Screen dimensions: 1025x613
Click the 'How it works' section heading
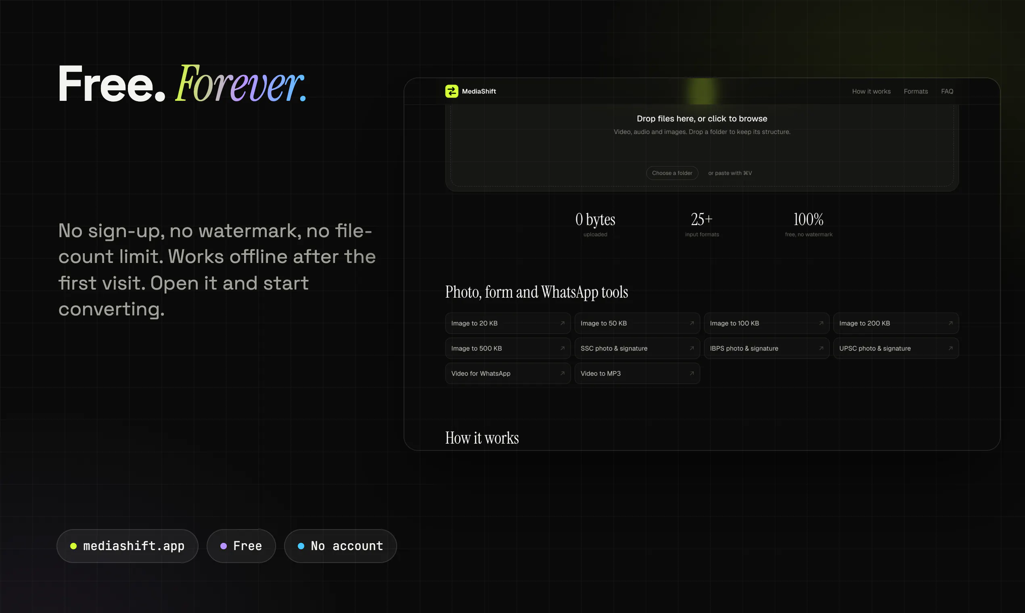coord(482,438)
